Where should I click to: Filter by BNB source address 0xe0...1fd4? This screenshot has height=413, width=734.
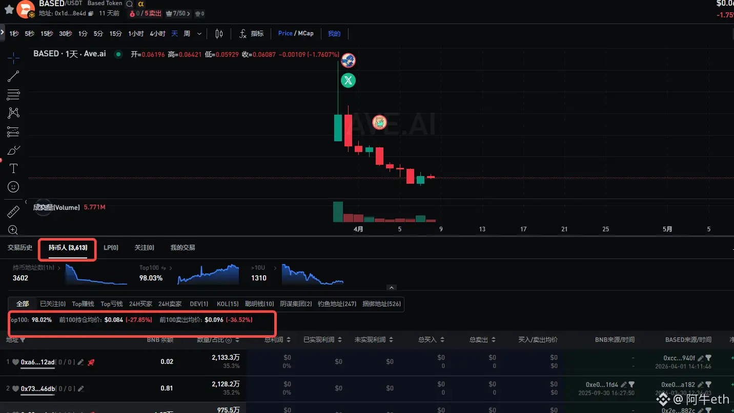click(x=631, y=384)
